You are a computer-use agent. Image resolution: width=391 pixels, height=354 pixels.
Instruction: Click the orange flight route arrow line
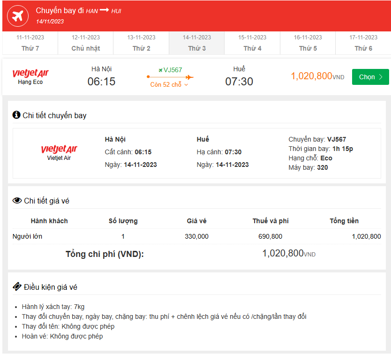click(x=170, y=77)
